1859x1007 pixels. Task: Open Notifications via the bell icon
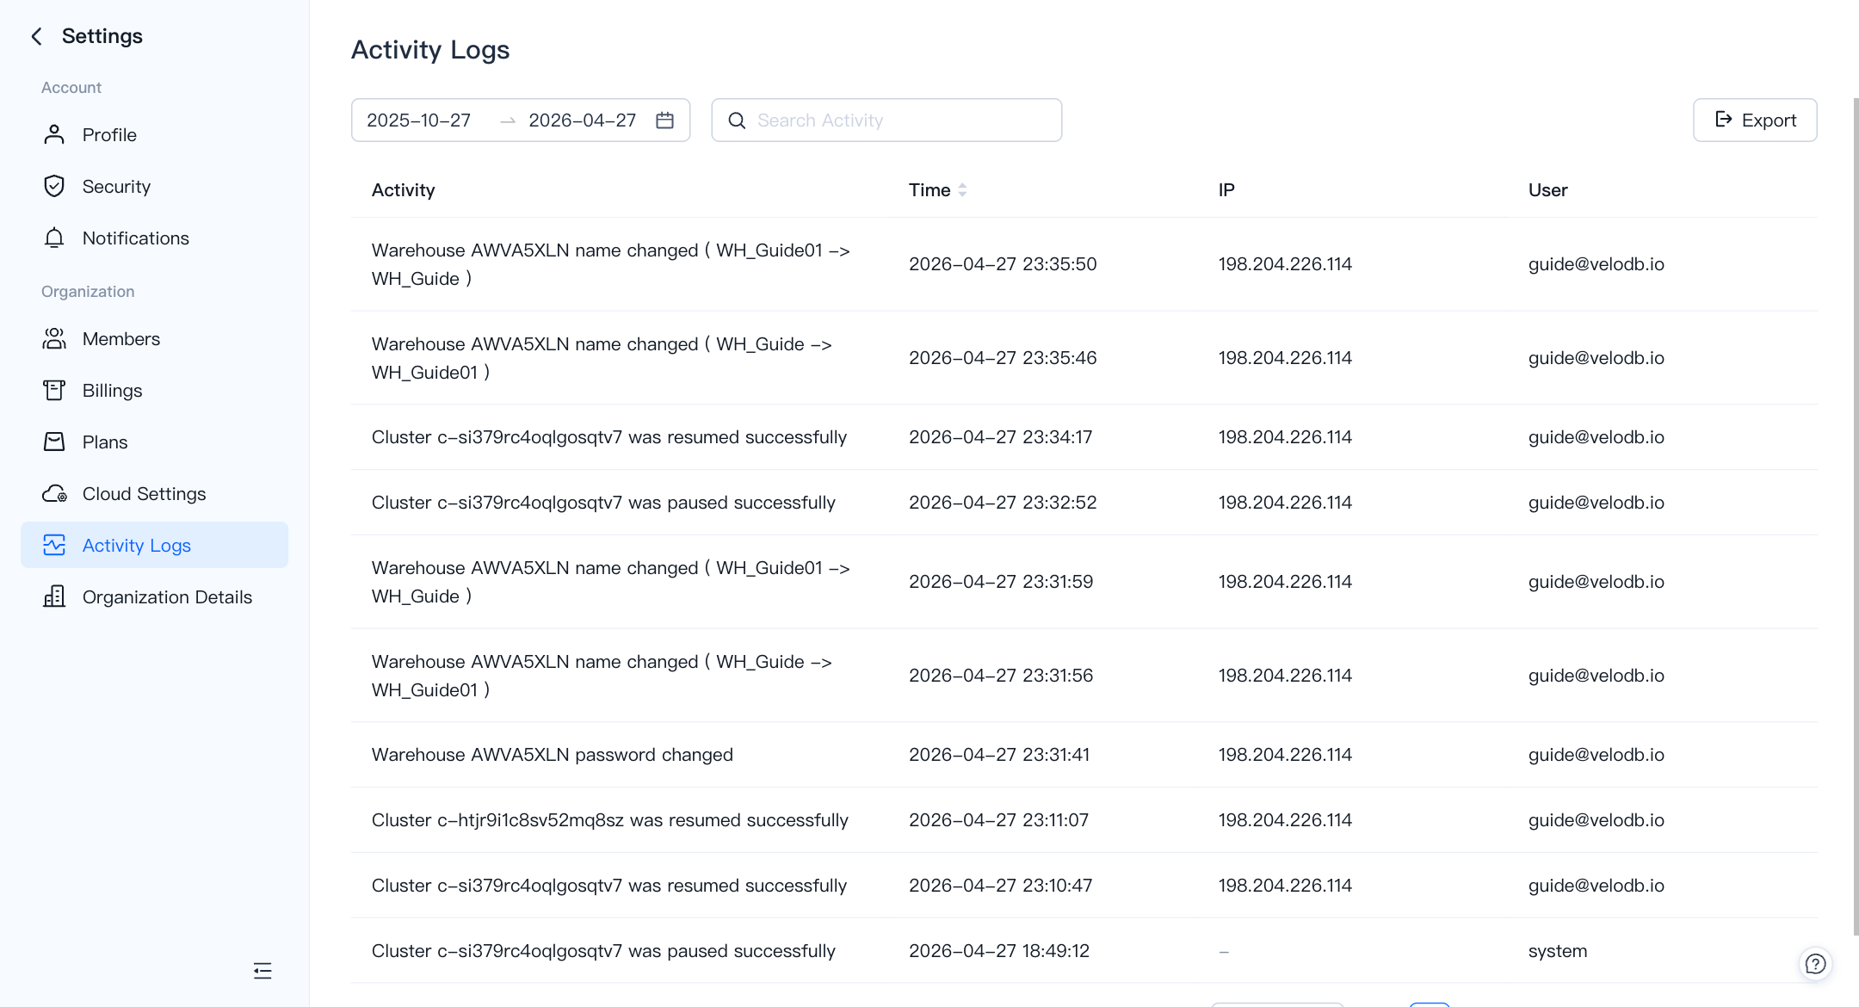point(54,238)
